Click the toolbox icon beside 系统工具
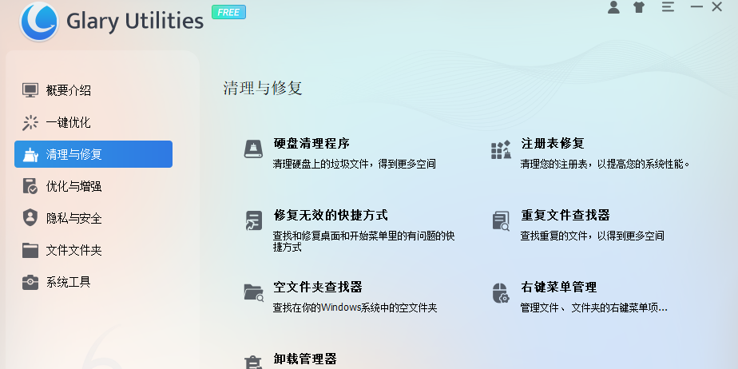The width and height of the screenshot is (738, 369). coord(30,283)
